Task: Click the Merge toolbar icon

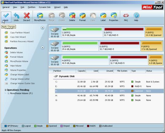Action: (51, 17)
